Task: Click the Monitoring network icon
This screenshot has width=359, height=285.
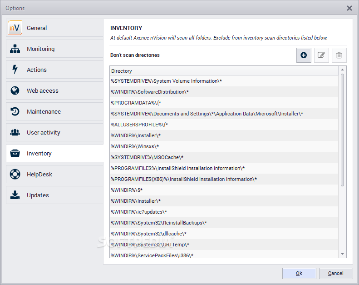Action: point(15,49)
